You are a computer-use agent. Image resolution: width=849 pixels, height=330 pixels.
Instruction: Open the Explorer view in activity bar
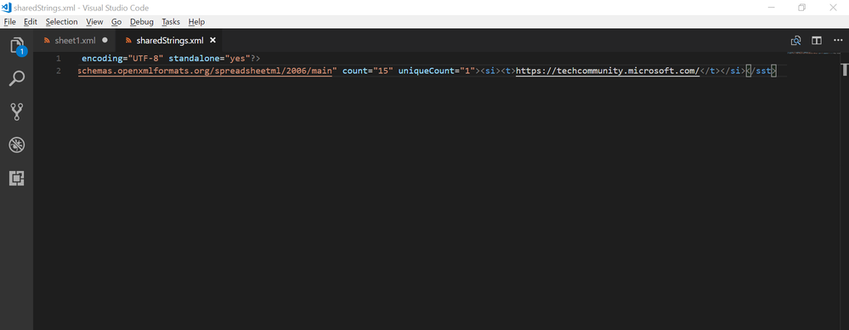(x=17, y=46)
